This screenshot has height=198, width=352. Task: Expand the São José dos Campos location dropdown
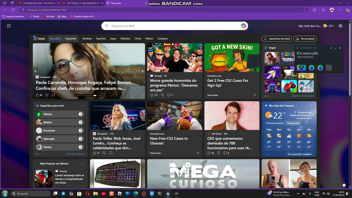tap(296, 106)
